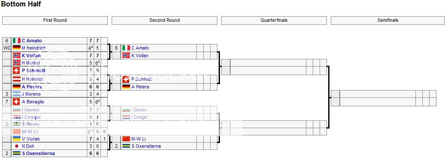Select the Semifinals column header
The width and height of the screenshot is (448, 161).
[x=388, y=20]
